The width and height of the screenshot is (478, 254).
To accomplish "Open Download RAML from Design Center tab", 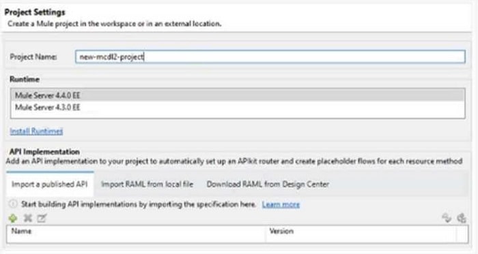I will (268, 184).
